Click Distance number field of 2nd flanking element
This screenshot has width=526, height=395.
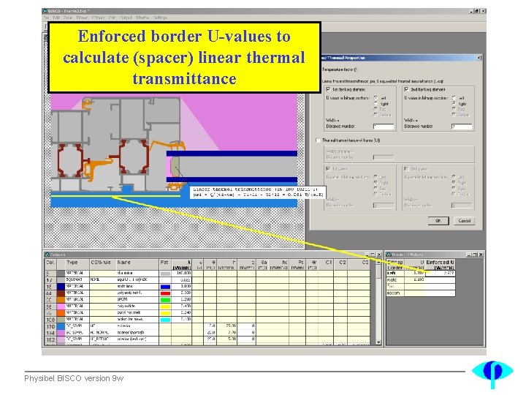(x=462, y=127)
